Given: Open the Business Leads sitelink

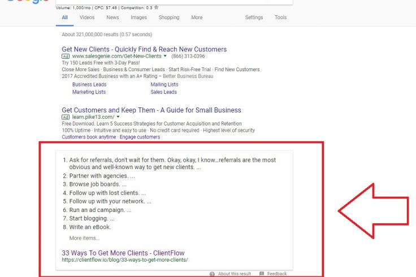Looking at the screenshot, I should [x=89, y=85].
